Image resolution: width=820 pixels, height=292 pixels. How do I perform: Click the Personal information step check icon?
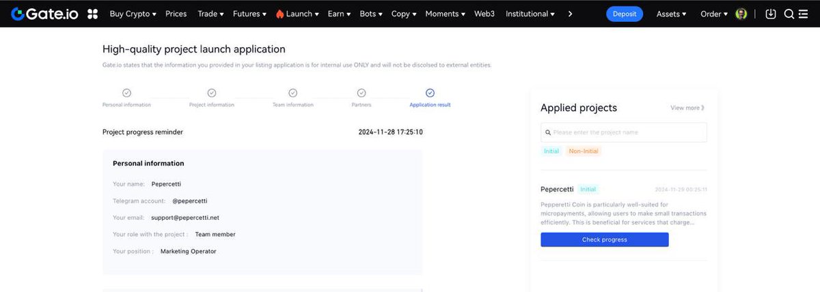pyautogui.click(x=126, y=93)
